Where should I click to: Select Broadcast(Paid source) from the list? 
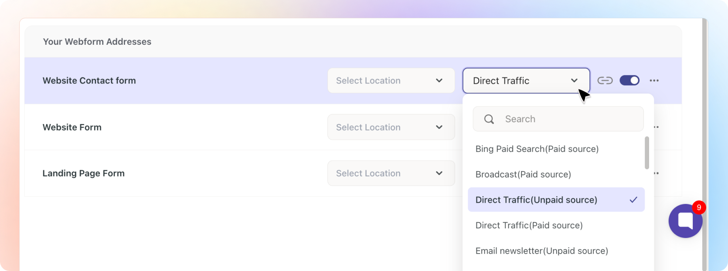[523, 174]
